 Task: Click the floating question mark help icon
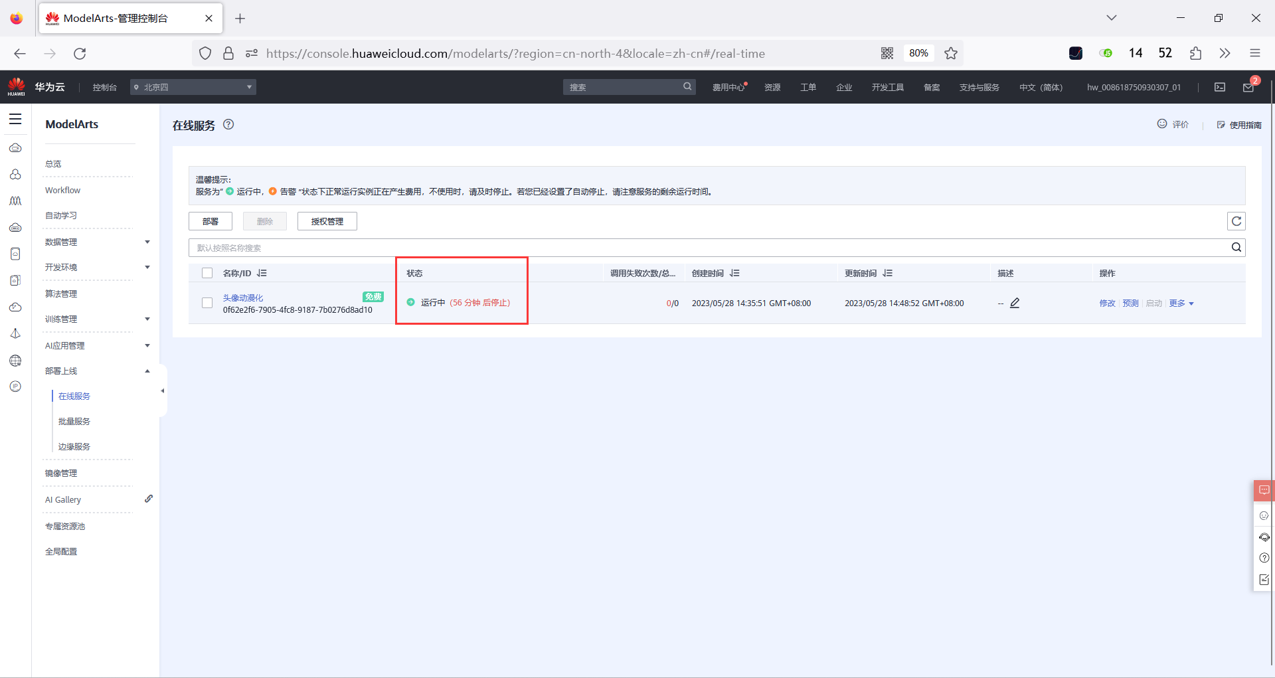pyautogui.click(x=1264, y=558)
